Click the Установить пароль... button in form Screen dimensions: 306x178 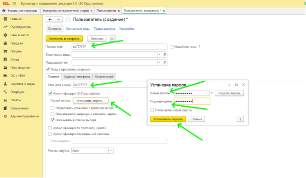(91, 101)
